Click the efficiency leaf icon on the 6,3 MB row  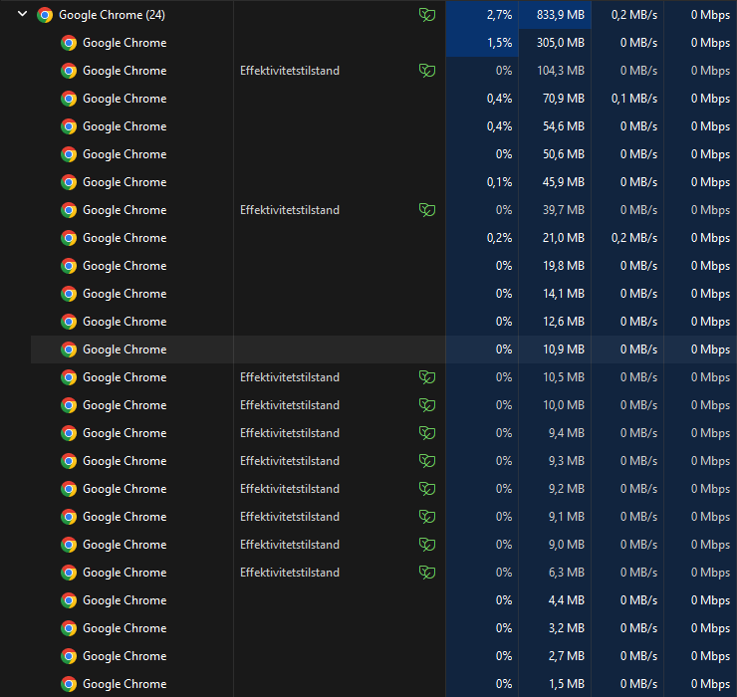[x=427, y=573]
